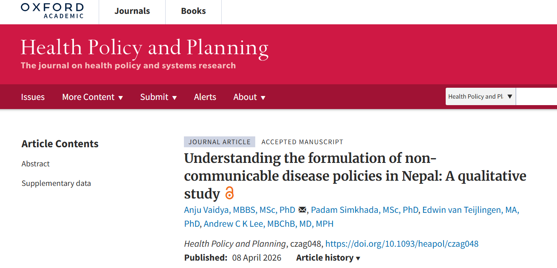Open the article DOI link
557x268 pixels.
(x=402, y=244)
